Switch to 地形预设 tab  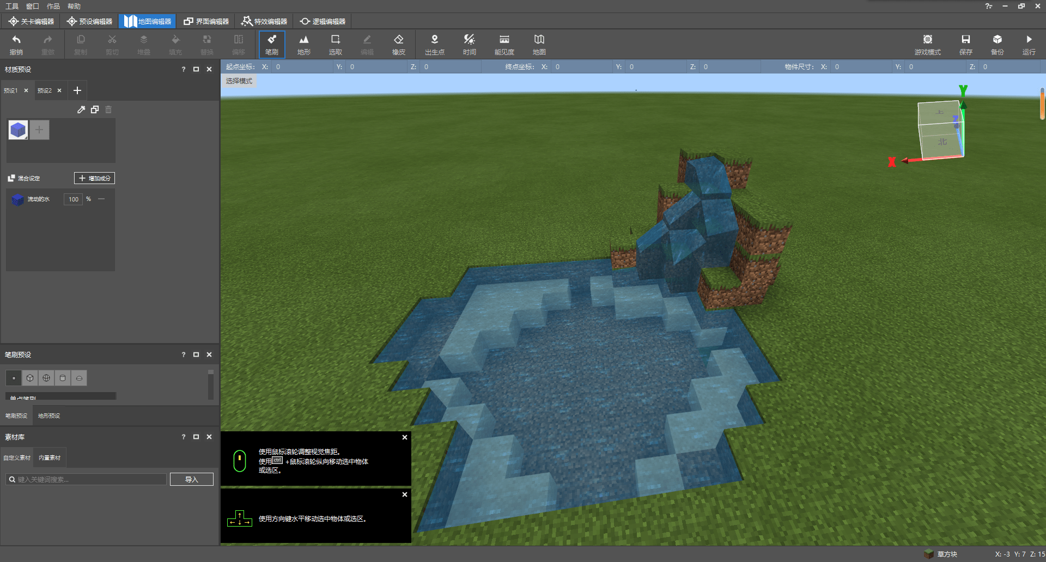[49, 416]
